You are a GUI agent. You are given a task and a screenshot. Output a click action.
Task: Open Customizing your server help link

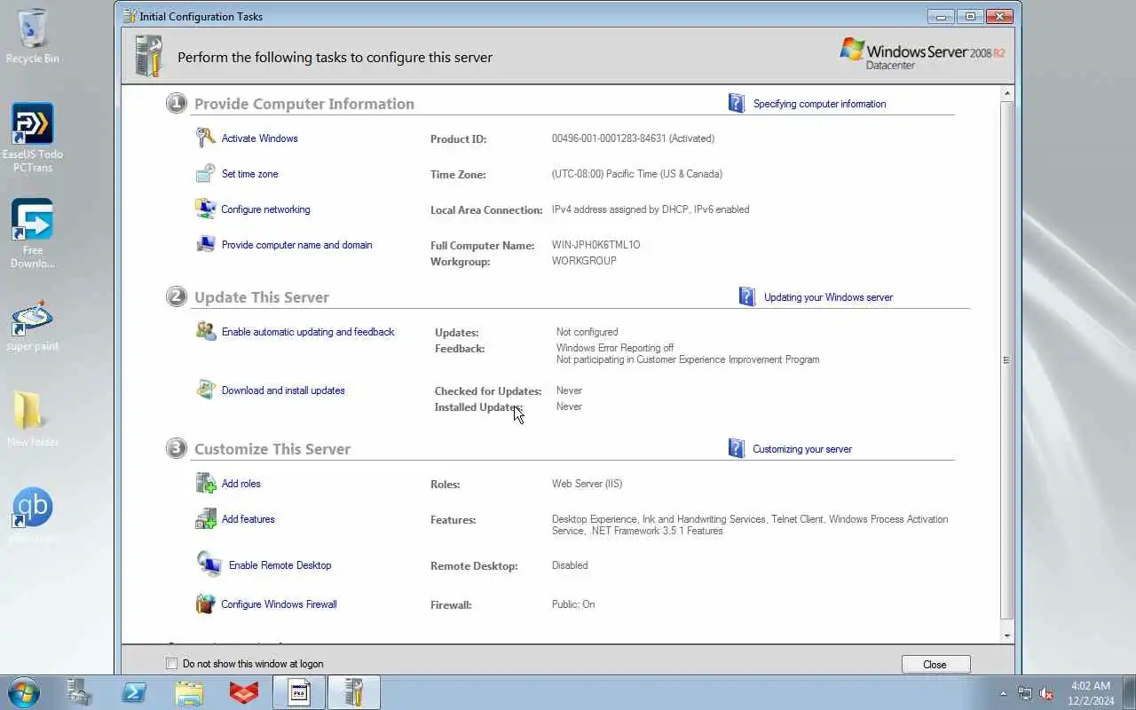(801, 449)
